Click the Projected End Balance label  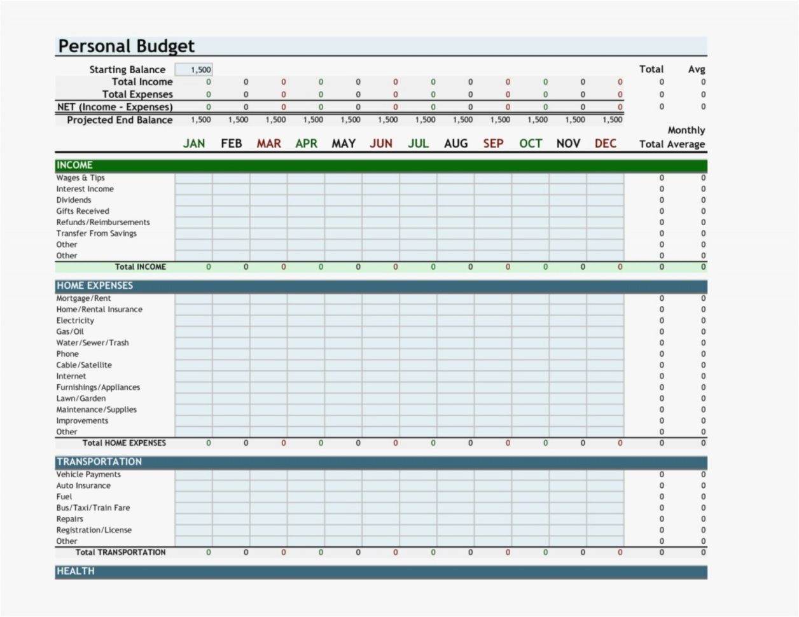(x=120, y=120)
